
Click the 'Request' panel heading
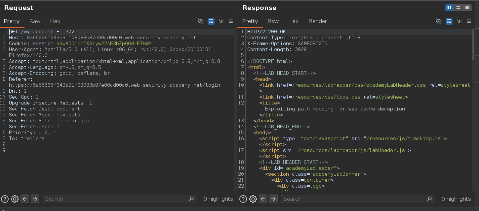19,8
